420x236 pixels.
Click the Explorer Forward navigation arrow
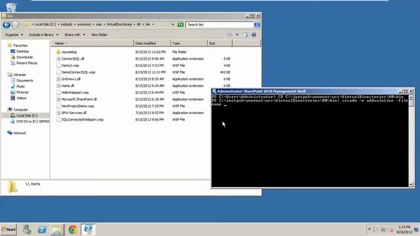(x=16, y=25)
